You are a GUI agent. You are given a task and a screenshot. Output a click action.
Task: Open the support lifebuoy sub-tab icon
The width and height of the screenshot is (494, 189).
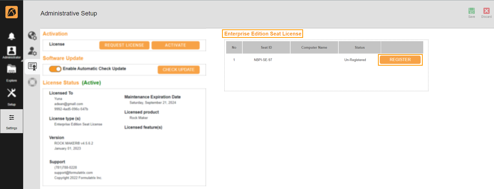point(32,82)
